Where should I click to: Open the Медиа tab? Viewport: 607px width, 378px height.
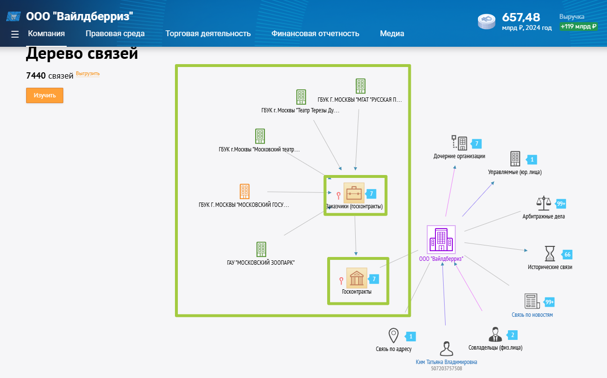click(392, 34)
